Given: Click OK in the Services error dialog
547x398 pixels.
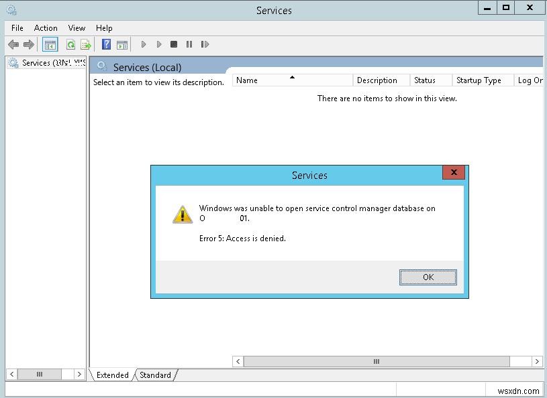Looking at the screenshot, I should (x=428, y=277).
